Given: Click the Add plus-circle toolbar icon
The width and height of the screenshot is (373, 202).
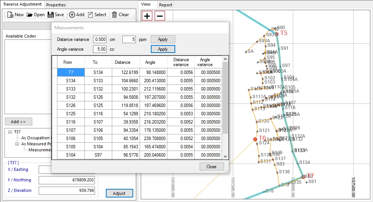Looking at the screenshot, I should (x=72, y=15).
